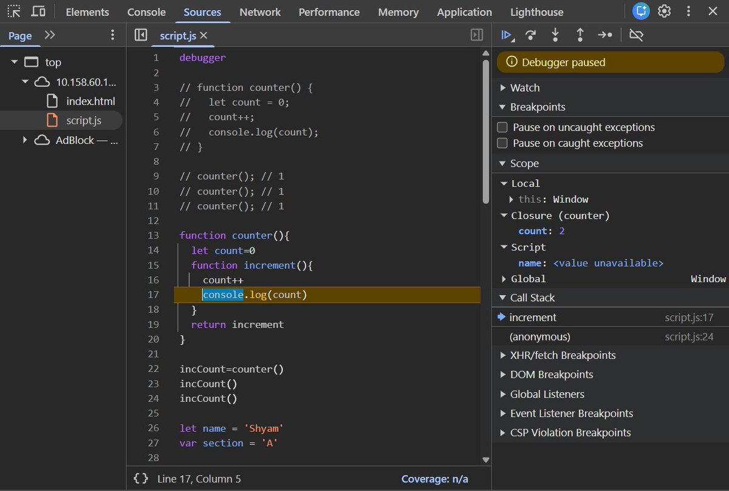Collapse the Breakpoints section

coord(503,107)
